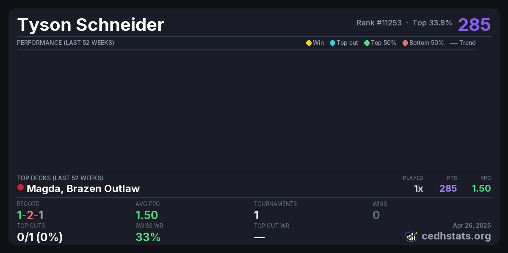Click the red color dot beside Magda
The height and width of the screenshot is (253, 508).
click(x=20, y=187)
